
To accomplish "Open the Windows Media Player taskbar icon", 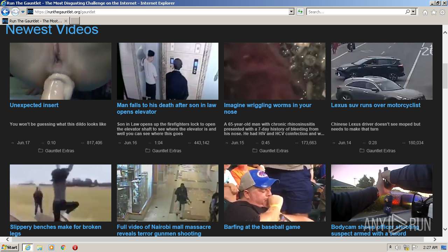I will coord(51,247).
